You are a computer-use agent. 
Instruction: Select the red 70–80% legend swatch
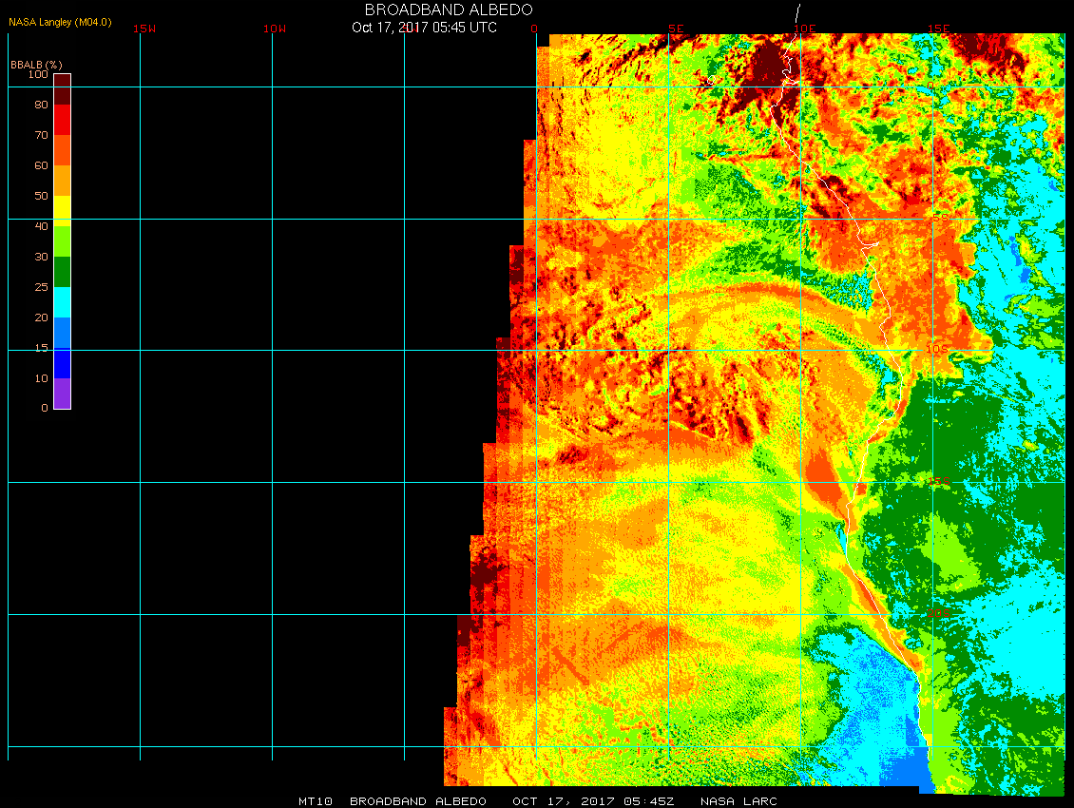point(62,120)
